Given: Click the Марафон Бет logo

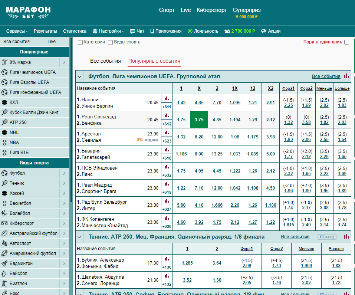Looking at the screenshot, I should (x=28, y=13).
